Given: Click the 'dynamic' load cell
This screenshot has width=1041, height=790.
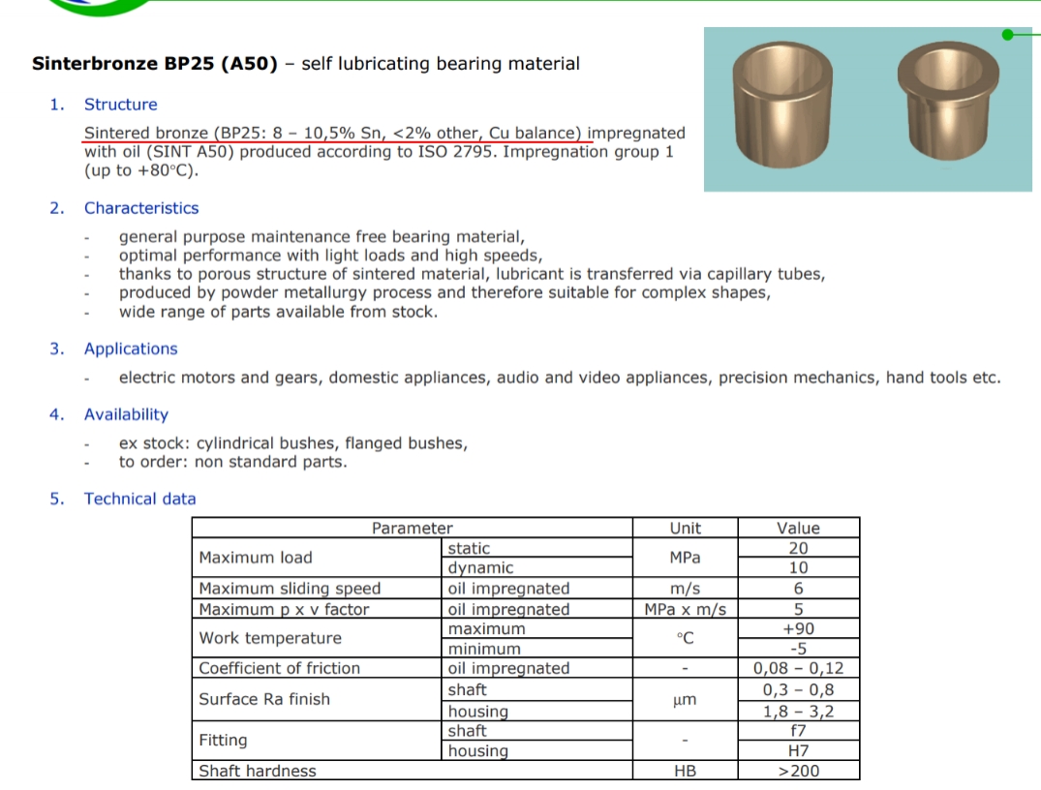Looking at the screenshot, I should [x=536, y=567].
